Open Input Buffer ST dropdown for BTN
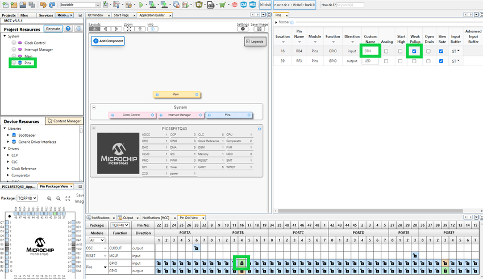 pos(455,51)
